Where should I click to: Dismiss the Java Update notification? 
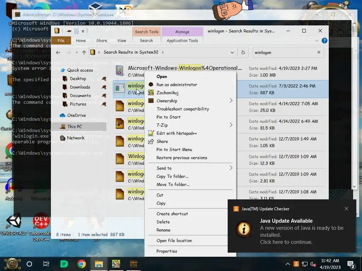click(x=346, y=209)
